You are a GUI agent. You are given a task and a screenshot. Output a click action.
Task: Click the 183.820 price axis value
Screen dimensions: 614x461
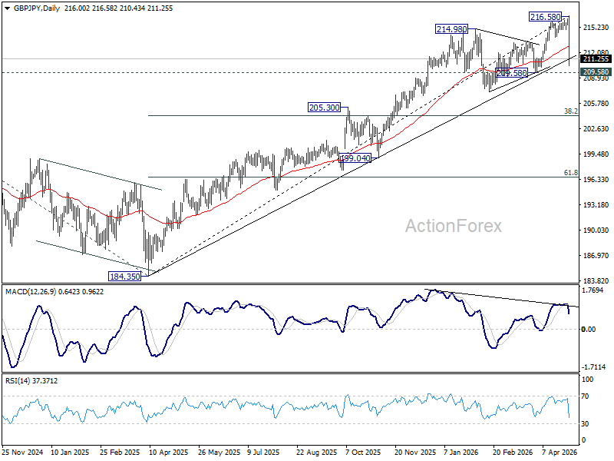pyautogui.click(x=596, y=281)
